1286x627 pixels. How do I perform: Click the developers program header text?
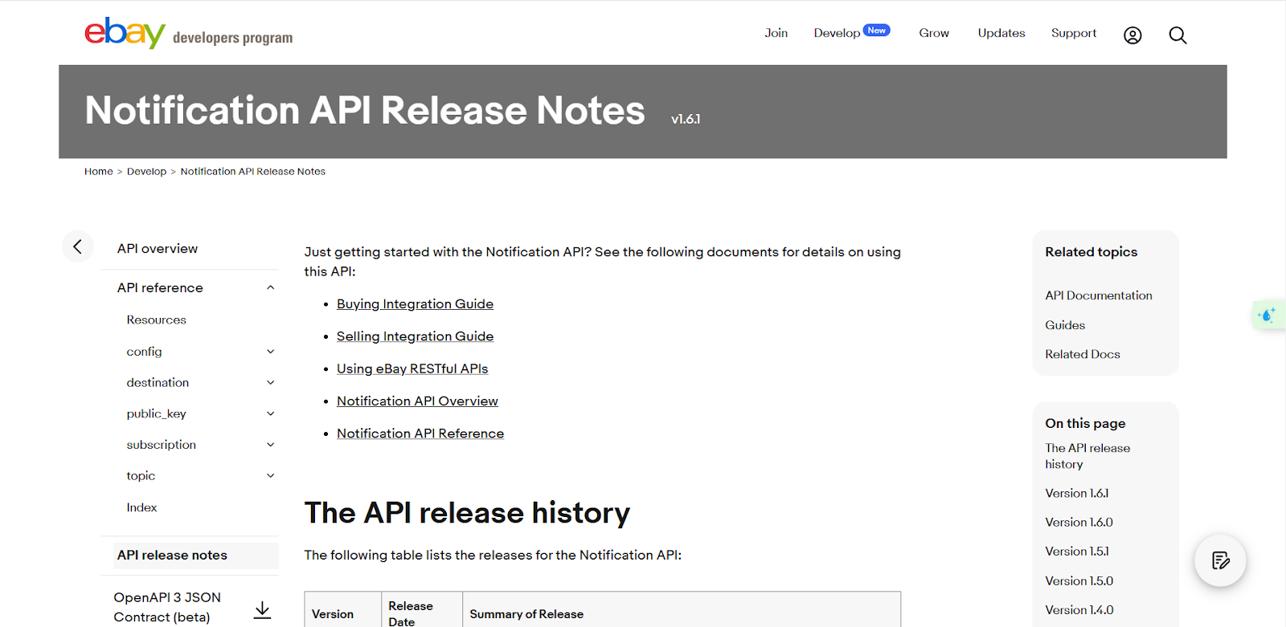(x=232, y=38)
